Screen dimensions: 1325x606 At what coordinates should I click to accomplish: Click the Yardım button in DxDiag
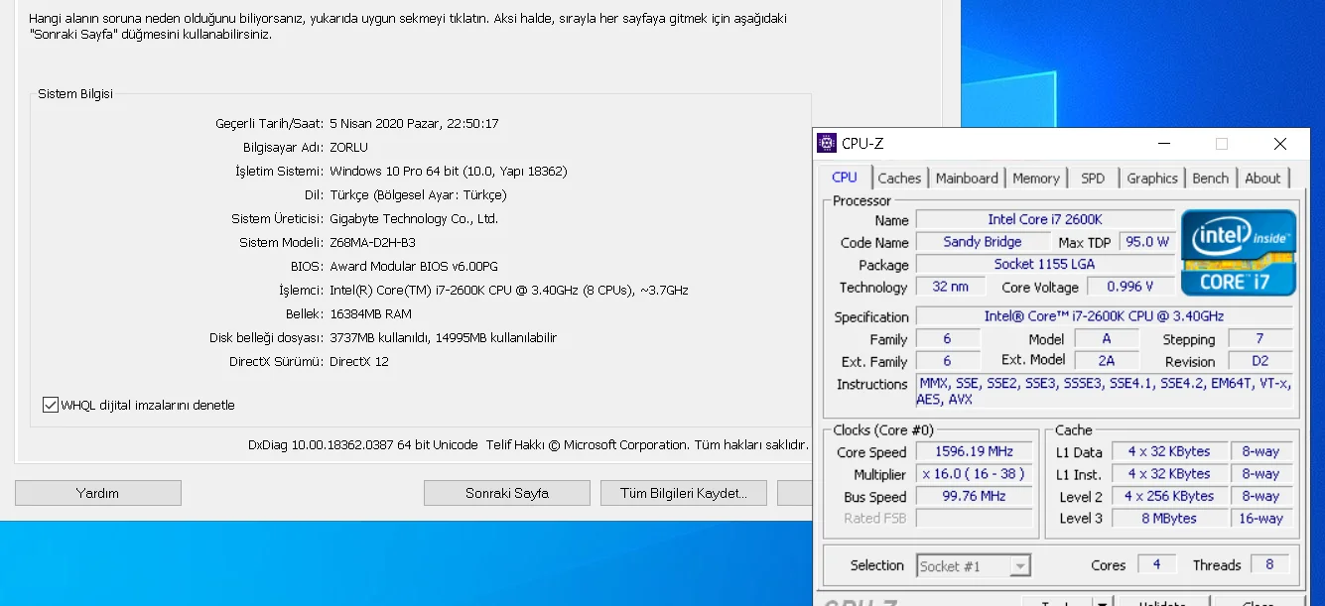coord(98,493)
